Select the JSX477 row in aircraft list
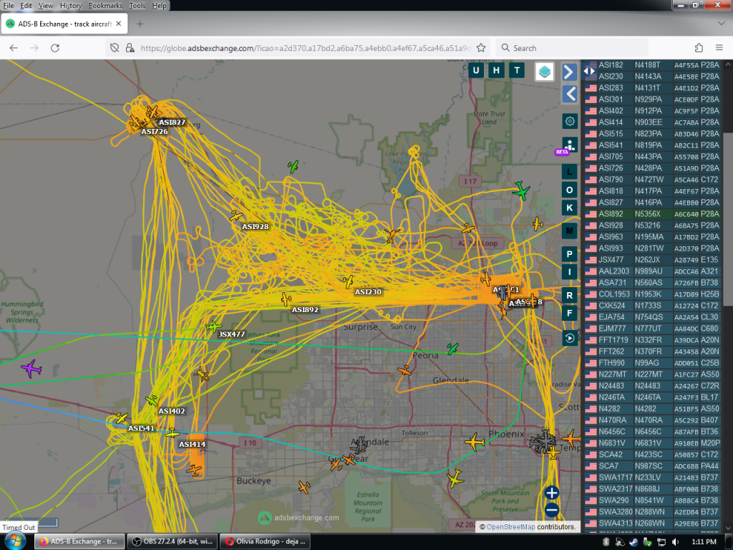The image size is (733, 550). point(652,259)
